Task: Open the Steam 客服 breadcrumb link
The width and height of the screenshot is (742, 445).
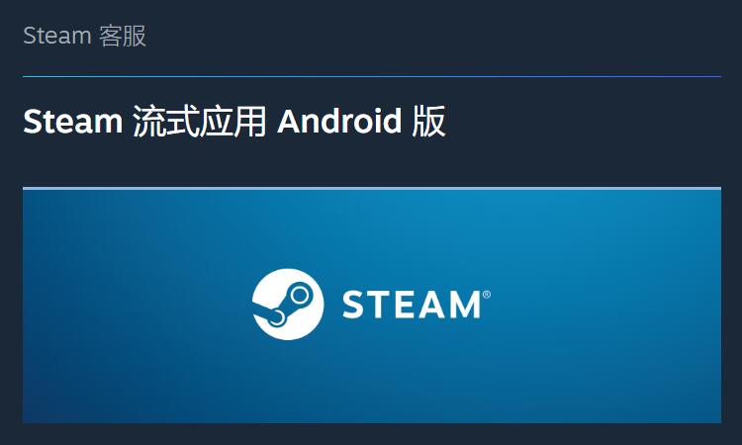Action: [x=85, y=36]
